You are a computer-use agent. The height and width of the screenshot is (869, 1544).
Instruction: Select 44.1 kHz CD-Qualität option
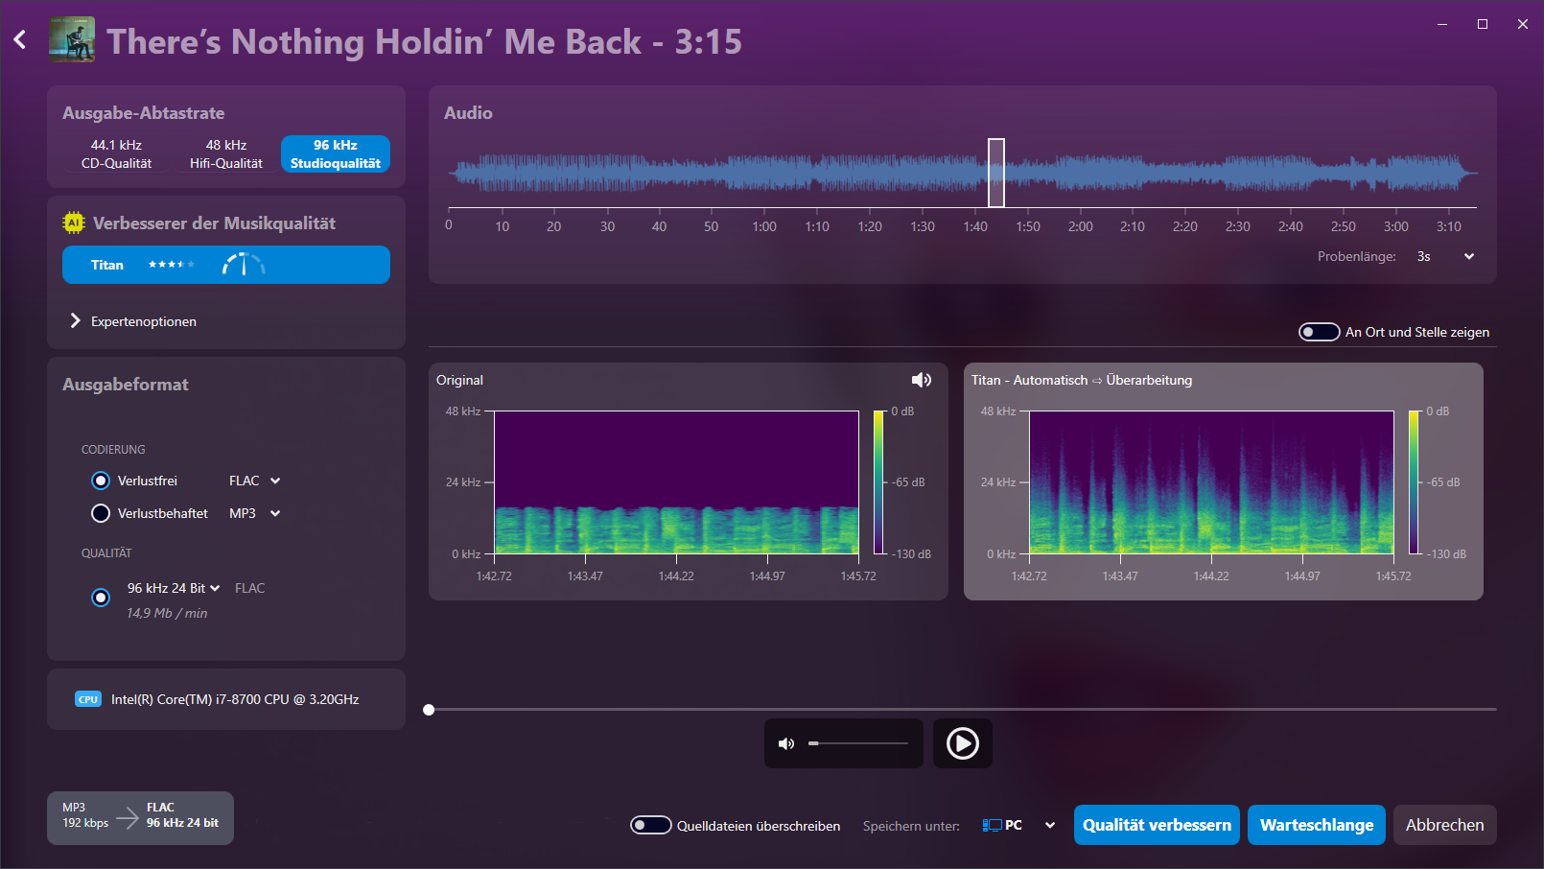(116, 153)
